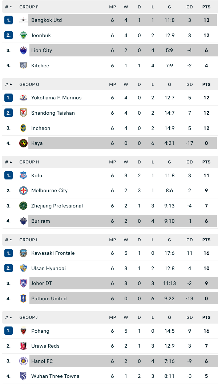218x384 pixels.
Task: Sort Group F by MP column
Action: (x=112, y=7)
